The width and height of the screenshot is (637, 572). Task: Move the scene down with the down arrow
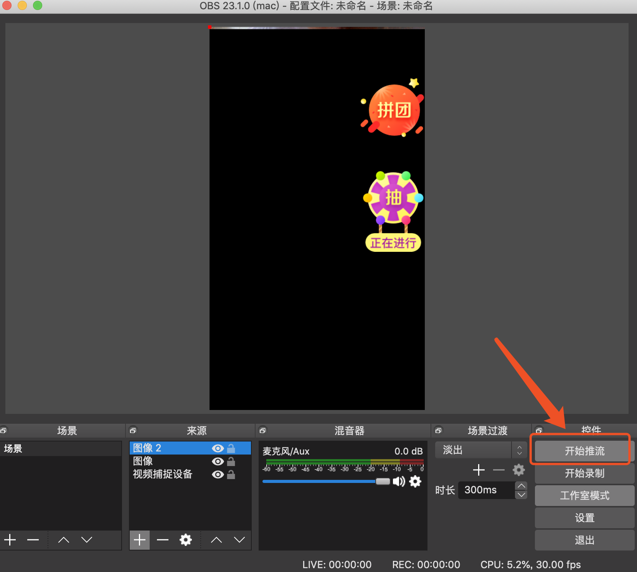tap(87, 540)
